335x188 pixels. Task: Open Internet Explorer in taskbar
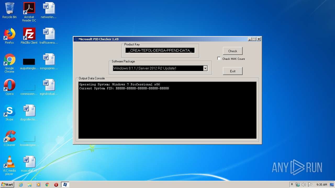pos(21,185)
